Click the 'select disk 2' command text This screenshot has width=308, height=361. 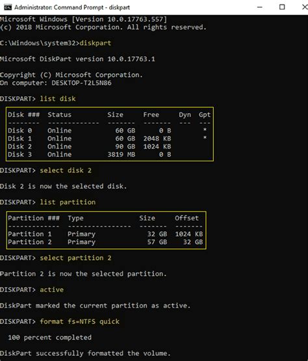pyautogui.click(x=66, y=170)
